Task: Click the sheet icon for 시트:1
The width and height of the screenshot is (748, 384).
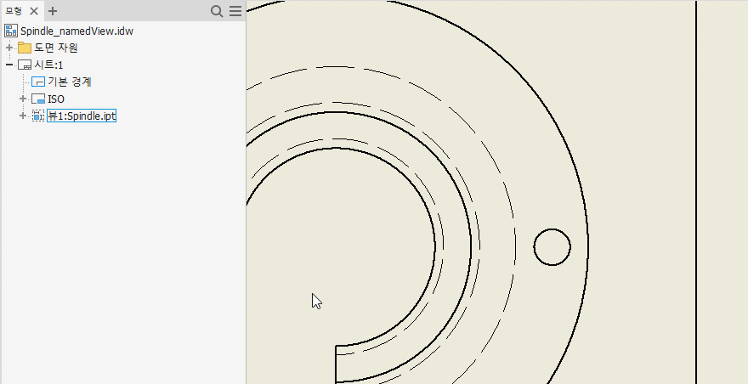Action: click(25, 65)
